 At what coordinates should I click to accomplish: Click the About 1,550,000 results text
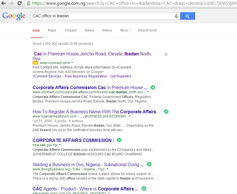[x=63, y=44]
